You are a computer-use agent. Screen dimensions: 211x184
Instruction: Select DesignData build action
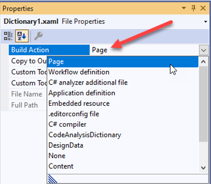click(x=123, y=145)
